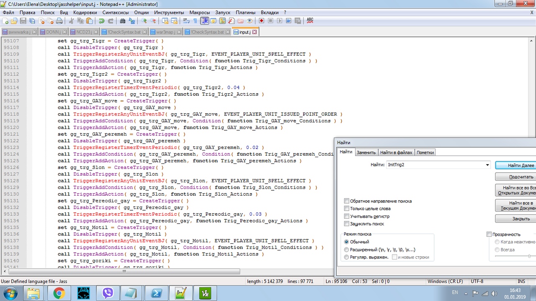The width and height of the screenshot is (536, 301).
Task: Click the Save file toolbar icon
Action: click(x=23, y=21)
